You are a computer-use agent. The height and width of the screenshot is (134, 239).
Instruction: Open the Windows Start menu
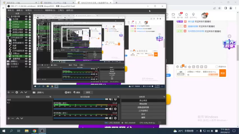4,131
